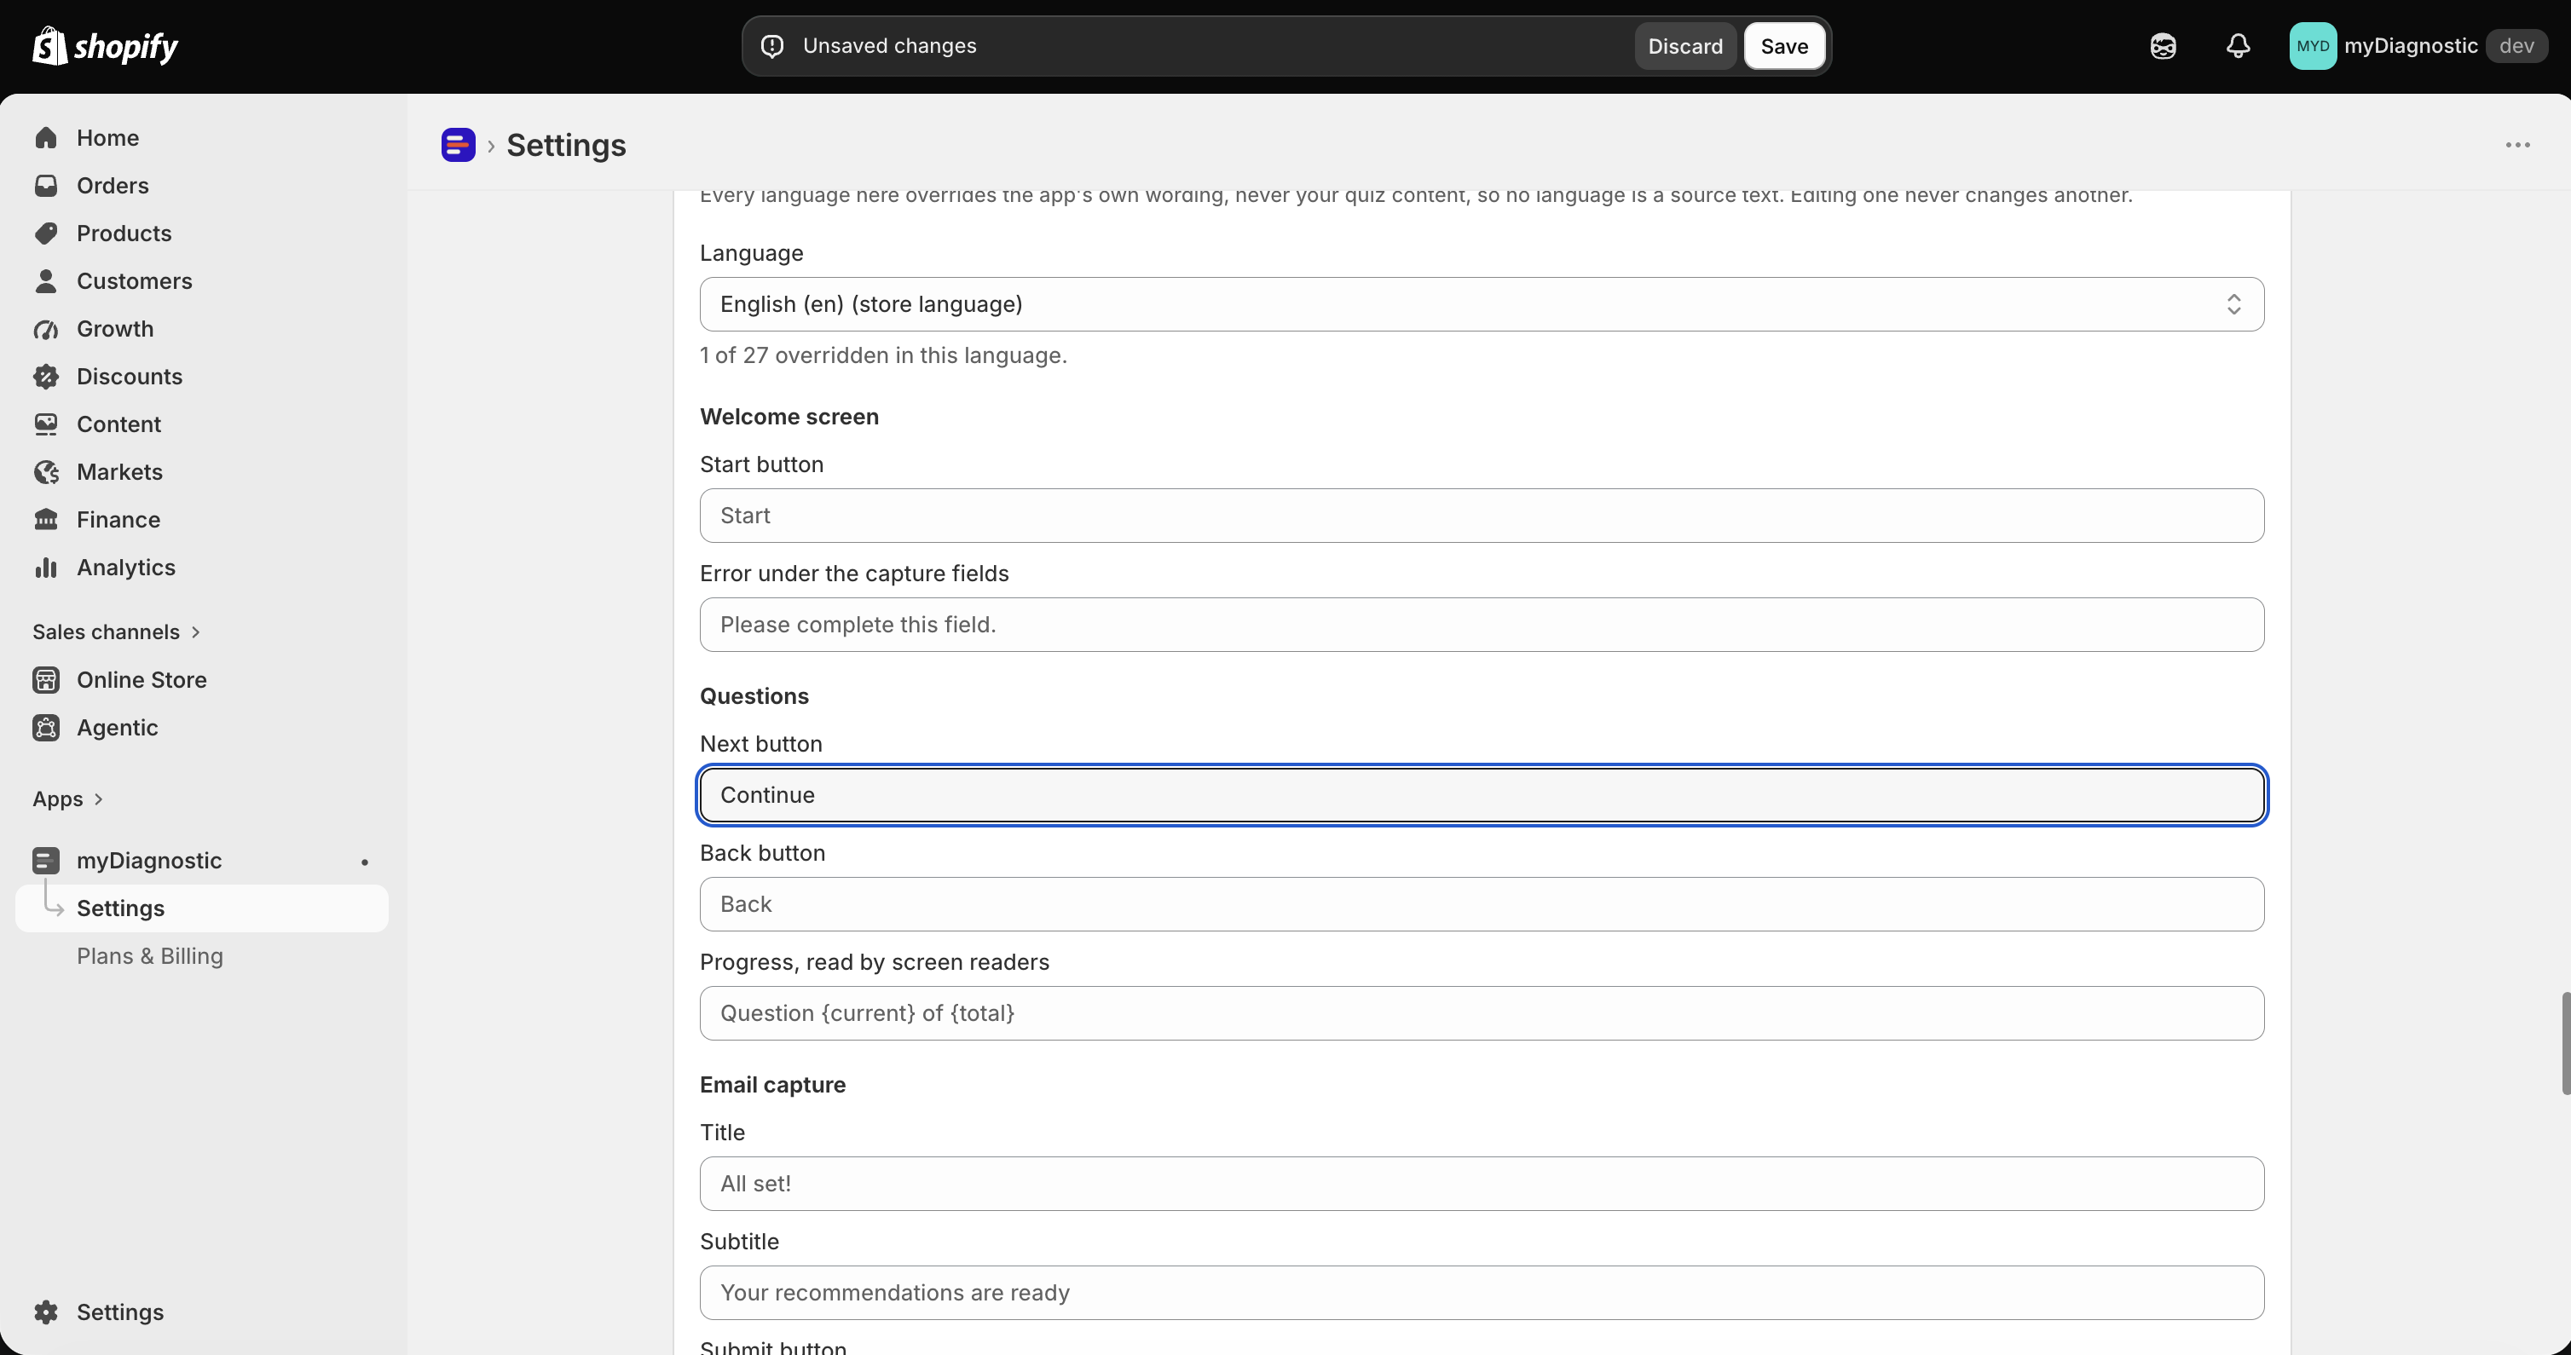Viewport: 2571px width, 1355px height.
Task: Discard the unsaved changes
Action: click(1684, 46)
